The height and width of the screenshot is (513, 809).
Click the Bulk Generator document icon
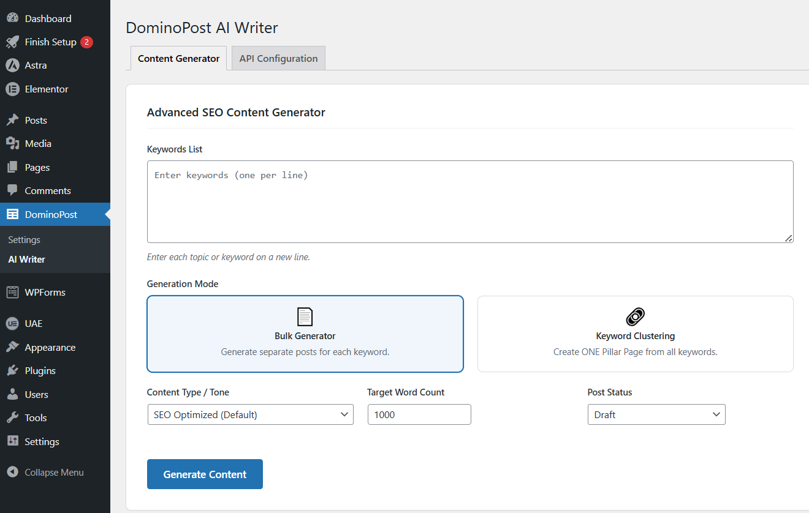[x=305, y=316]
